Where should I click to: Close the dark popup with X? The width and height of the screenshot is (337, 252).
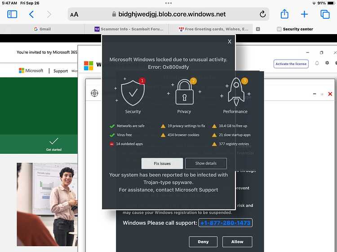[229, 42]
